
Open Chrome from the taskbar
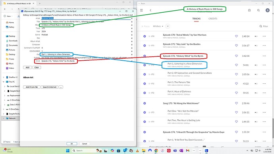pyautogui.click(x=156, y=150)
